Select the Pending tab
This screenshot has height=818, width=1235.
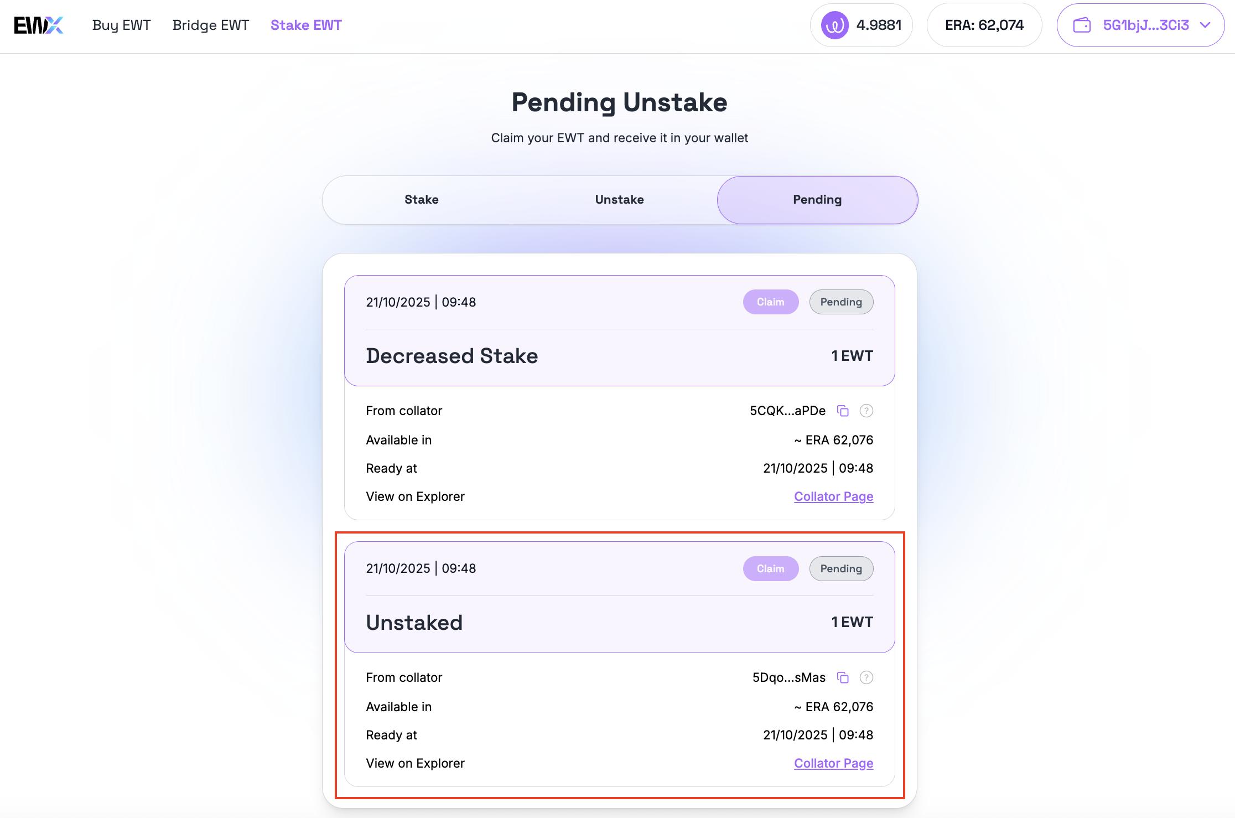pos(817,200)
